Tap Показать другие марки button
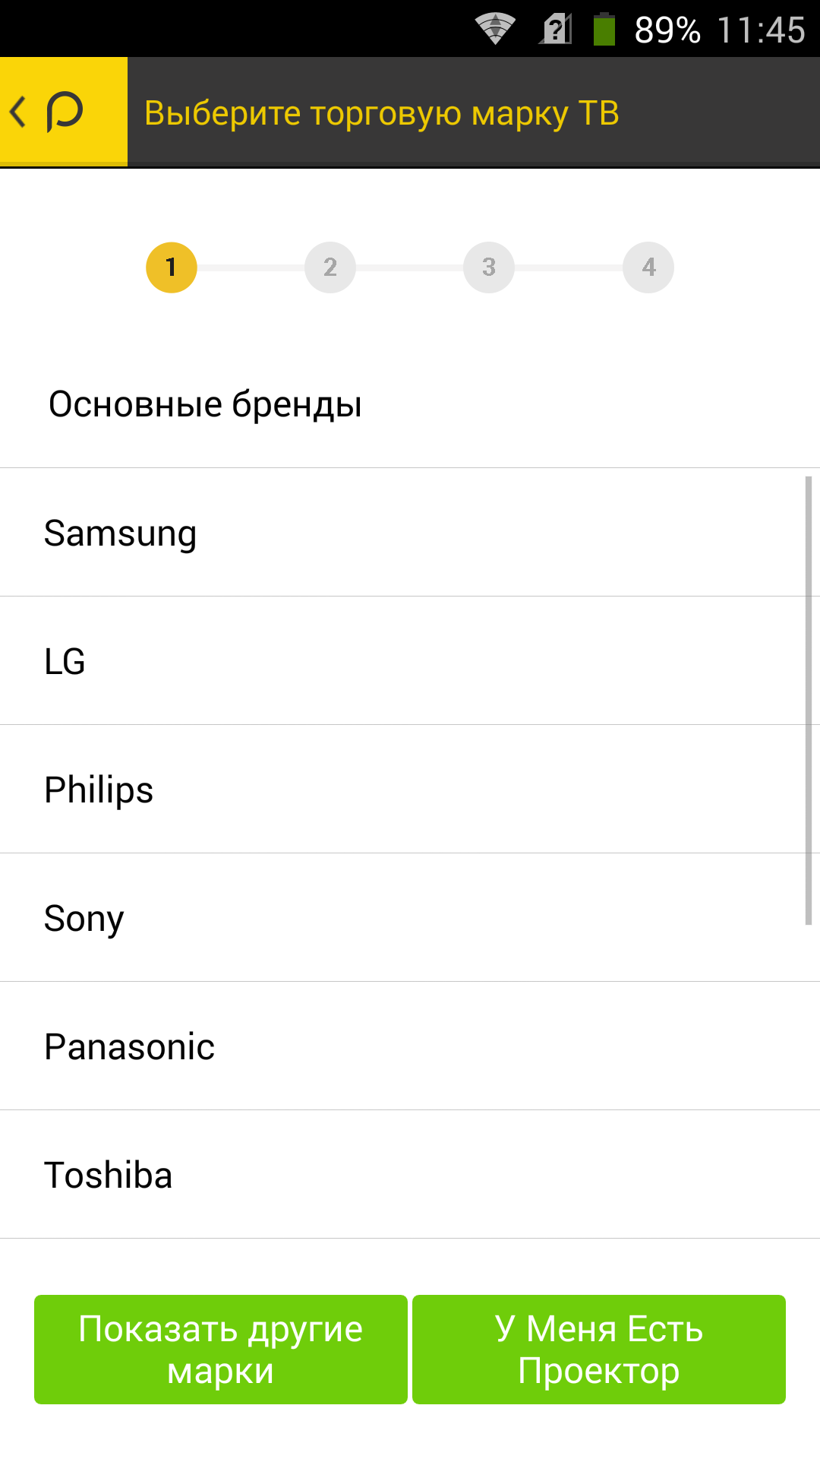Viewport: 820px width, 1459px height. tap(221, 1350)
